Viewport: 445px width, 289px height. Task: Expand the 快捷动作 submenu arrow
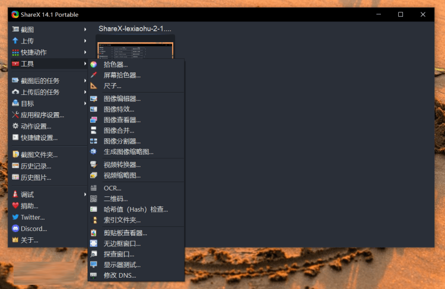(x=85, y=52)
